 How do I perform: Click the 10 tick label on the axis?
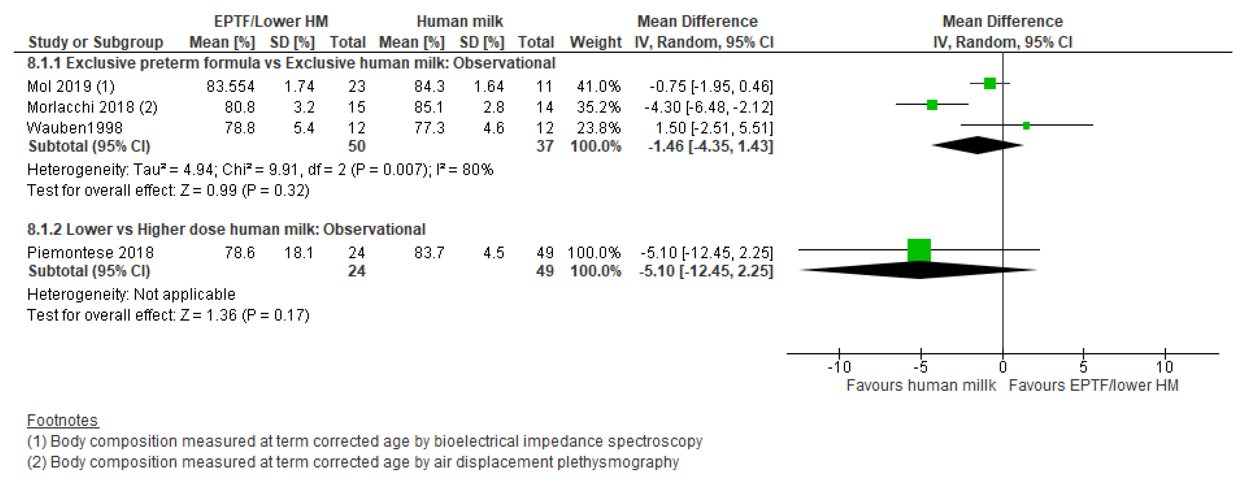[1164, 368]
